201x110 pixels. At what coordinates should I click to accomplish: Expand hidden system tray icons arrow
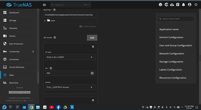click(182, 107)
